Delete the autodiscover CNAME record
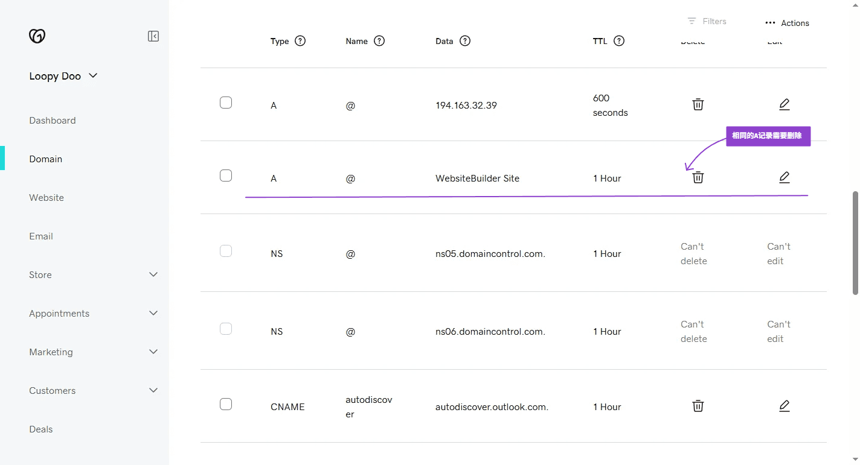 click(698, 406)
